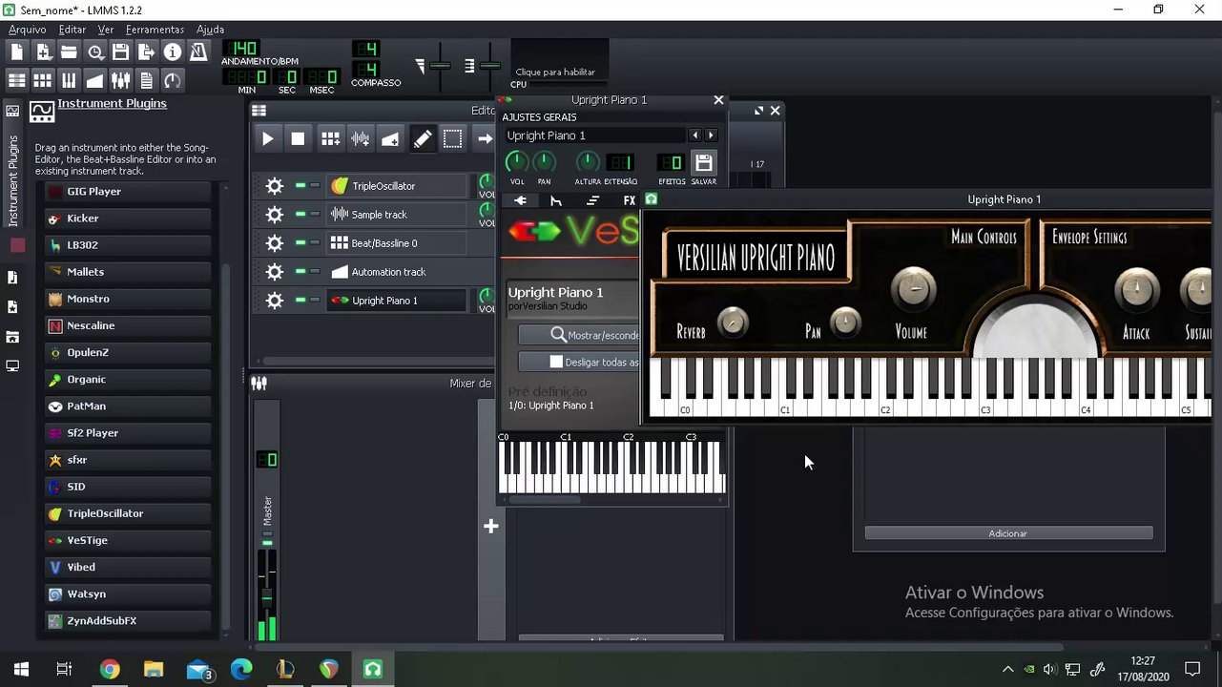Click the Adicionar button
The width and height of the screenshot is (1222, 687).
point(1008,533)
